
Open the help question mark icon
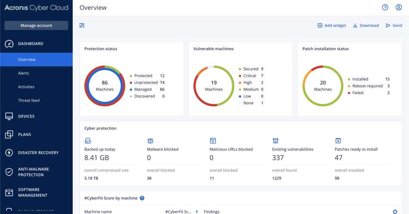point(385,7)
